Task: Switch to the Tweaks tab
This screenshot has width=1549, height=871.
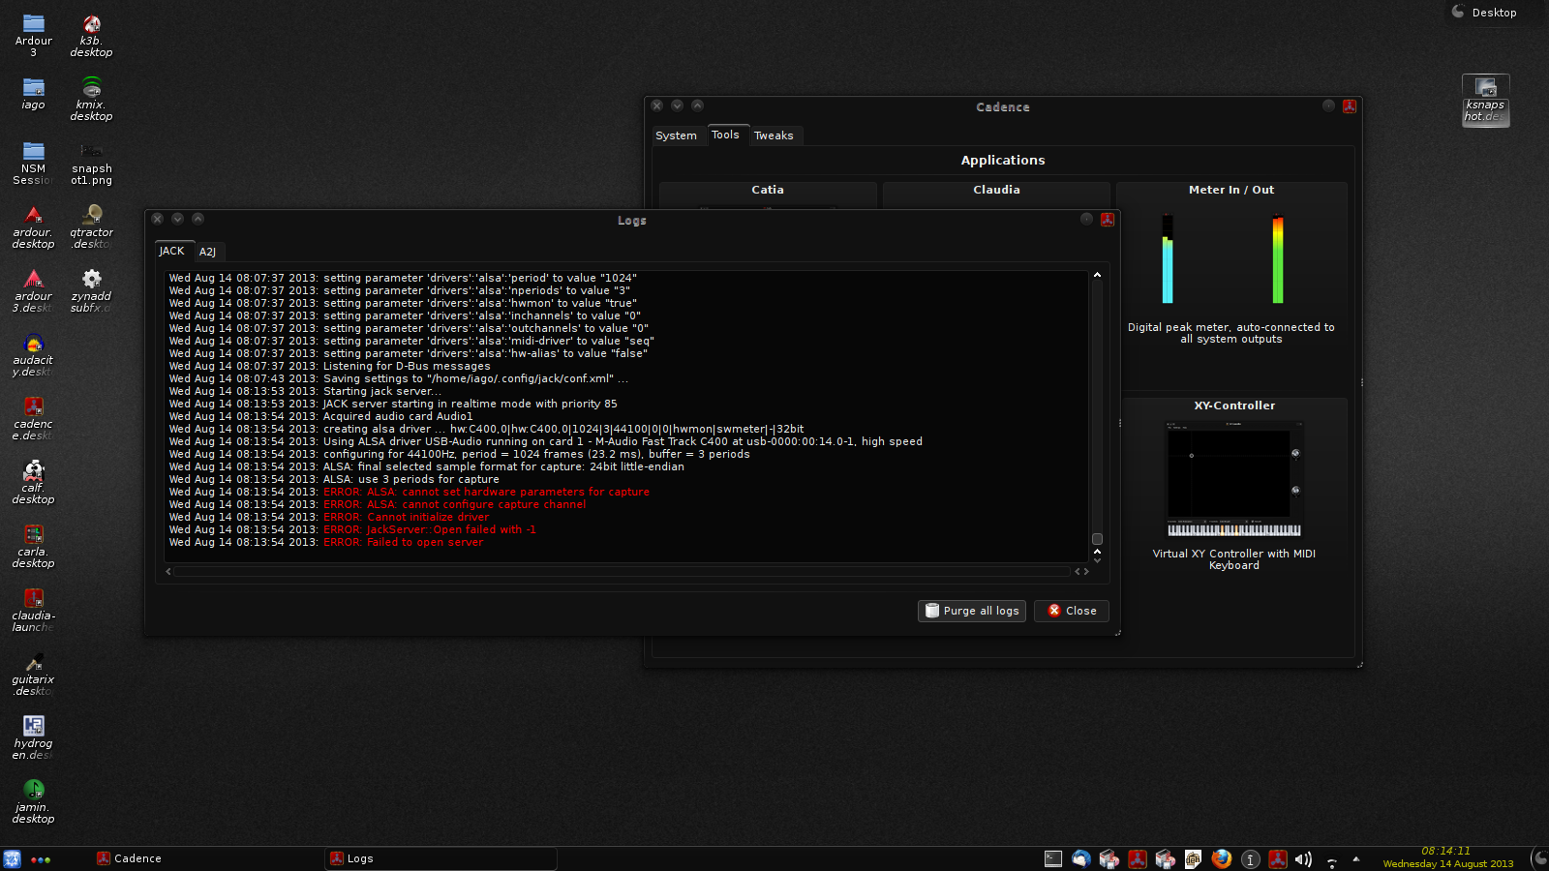Action: 774,135
